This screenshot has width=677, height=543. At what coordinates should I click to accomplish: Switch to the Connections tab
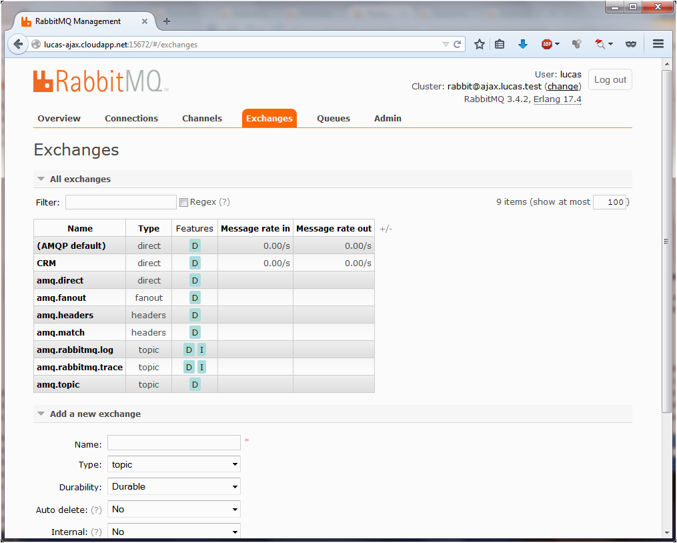[x=131, y=118]
